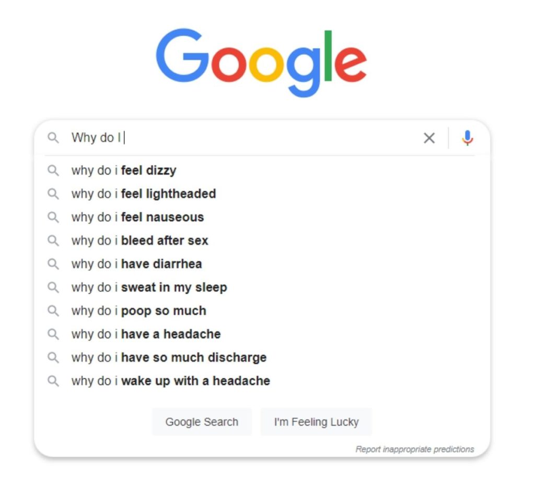Select the suggestion 'why do i feel lightheaded'
The height and width of the screenshot is (482, 535).
[x=144, y=194]
